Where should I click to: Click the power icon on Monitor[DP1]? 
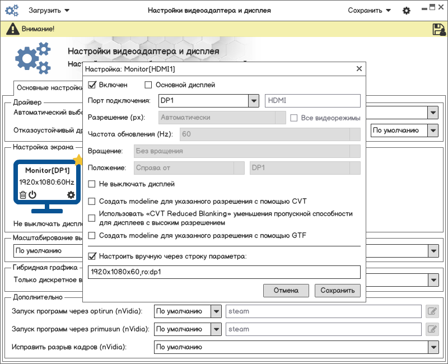click(32, 195)
